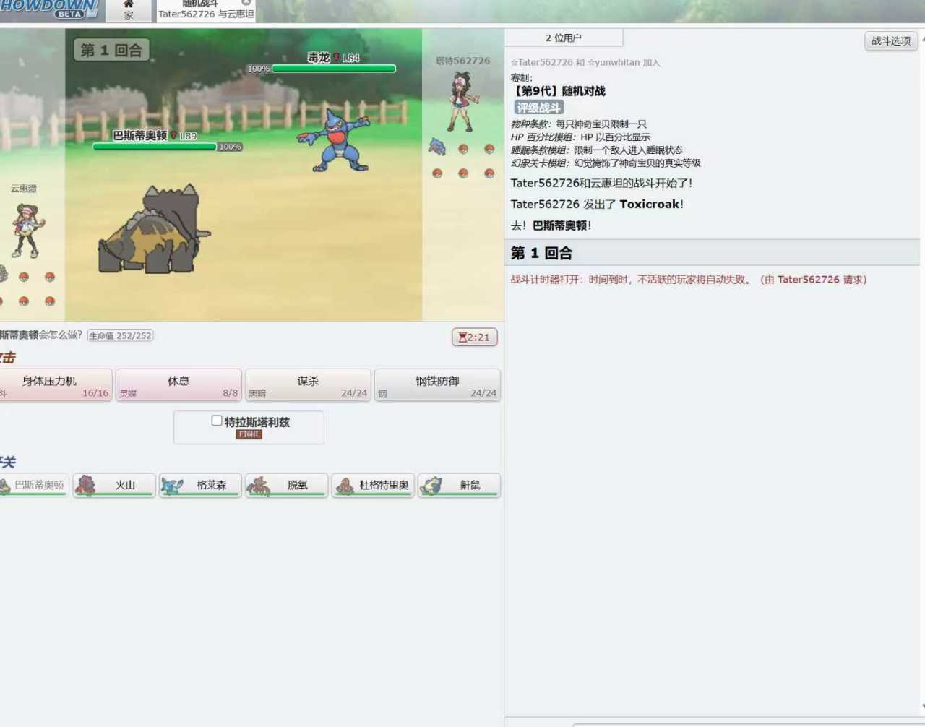
Task: Click the HP 百分比模组 rule line
Action: click(x=580, y=137)
